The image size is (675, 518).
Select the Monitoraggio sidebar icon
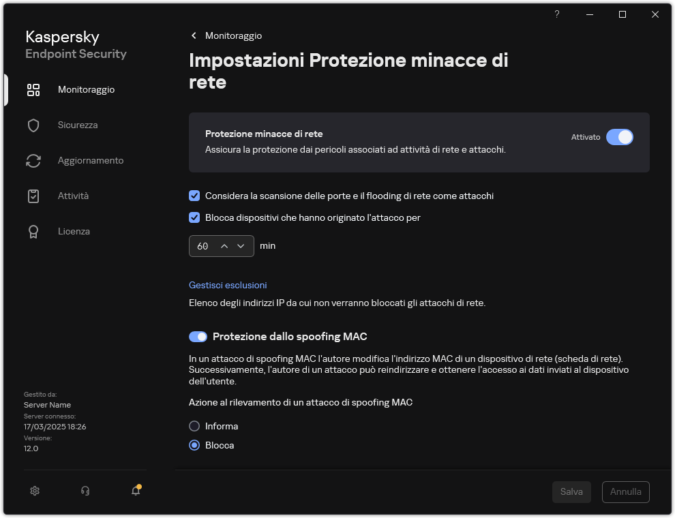click(x=33, y=89)
